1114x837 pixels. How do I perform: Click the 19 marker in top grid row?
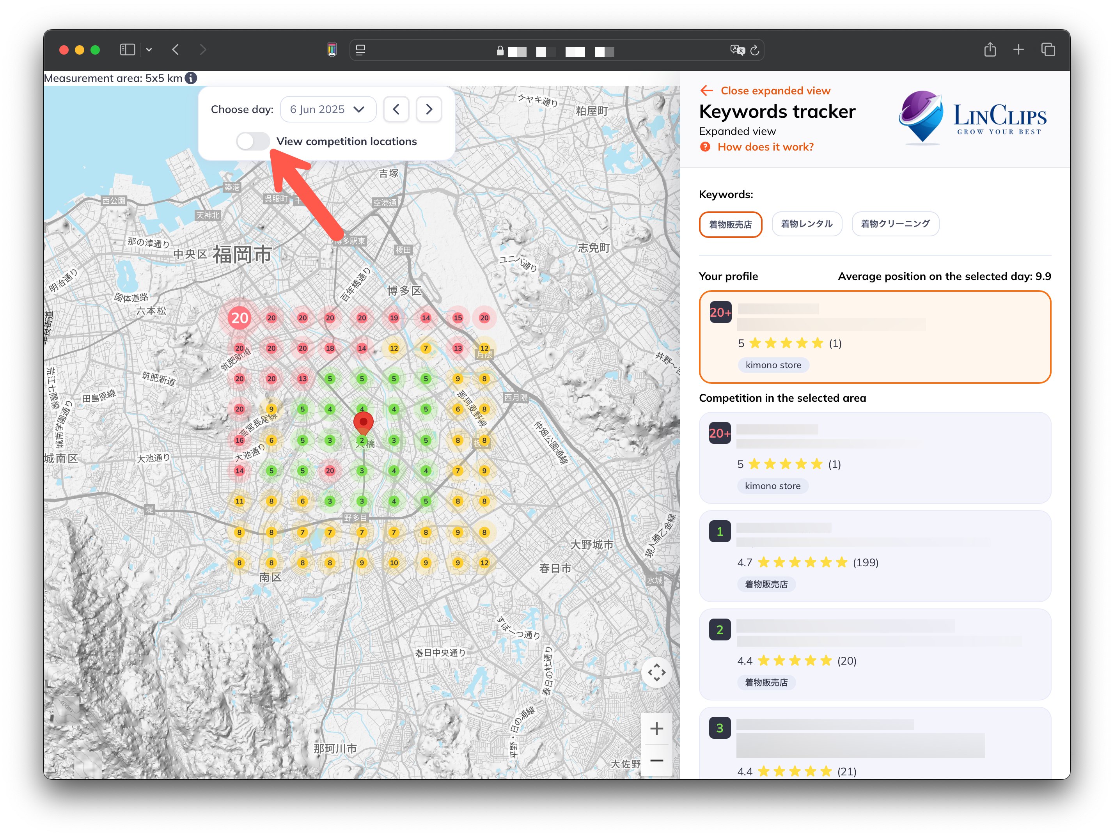(x=394, y=318)
